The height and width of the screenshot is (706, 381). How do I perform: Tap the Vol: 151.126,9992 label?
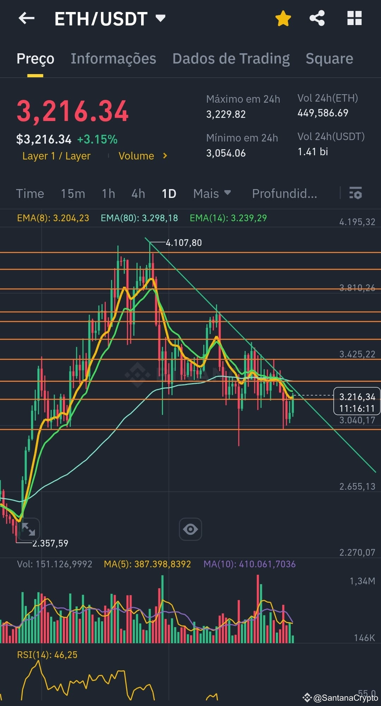click(55, 564)
